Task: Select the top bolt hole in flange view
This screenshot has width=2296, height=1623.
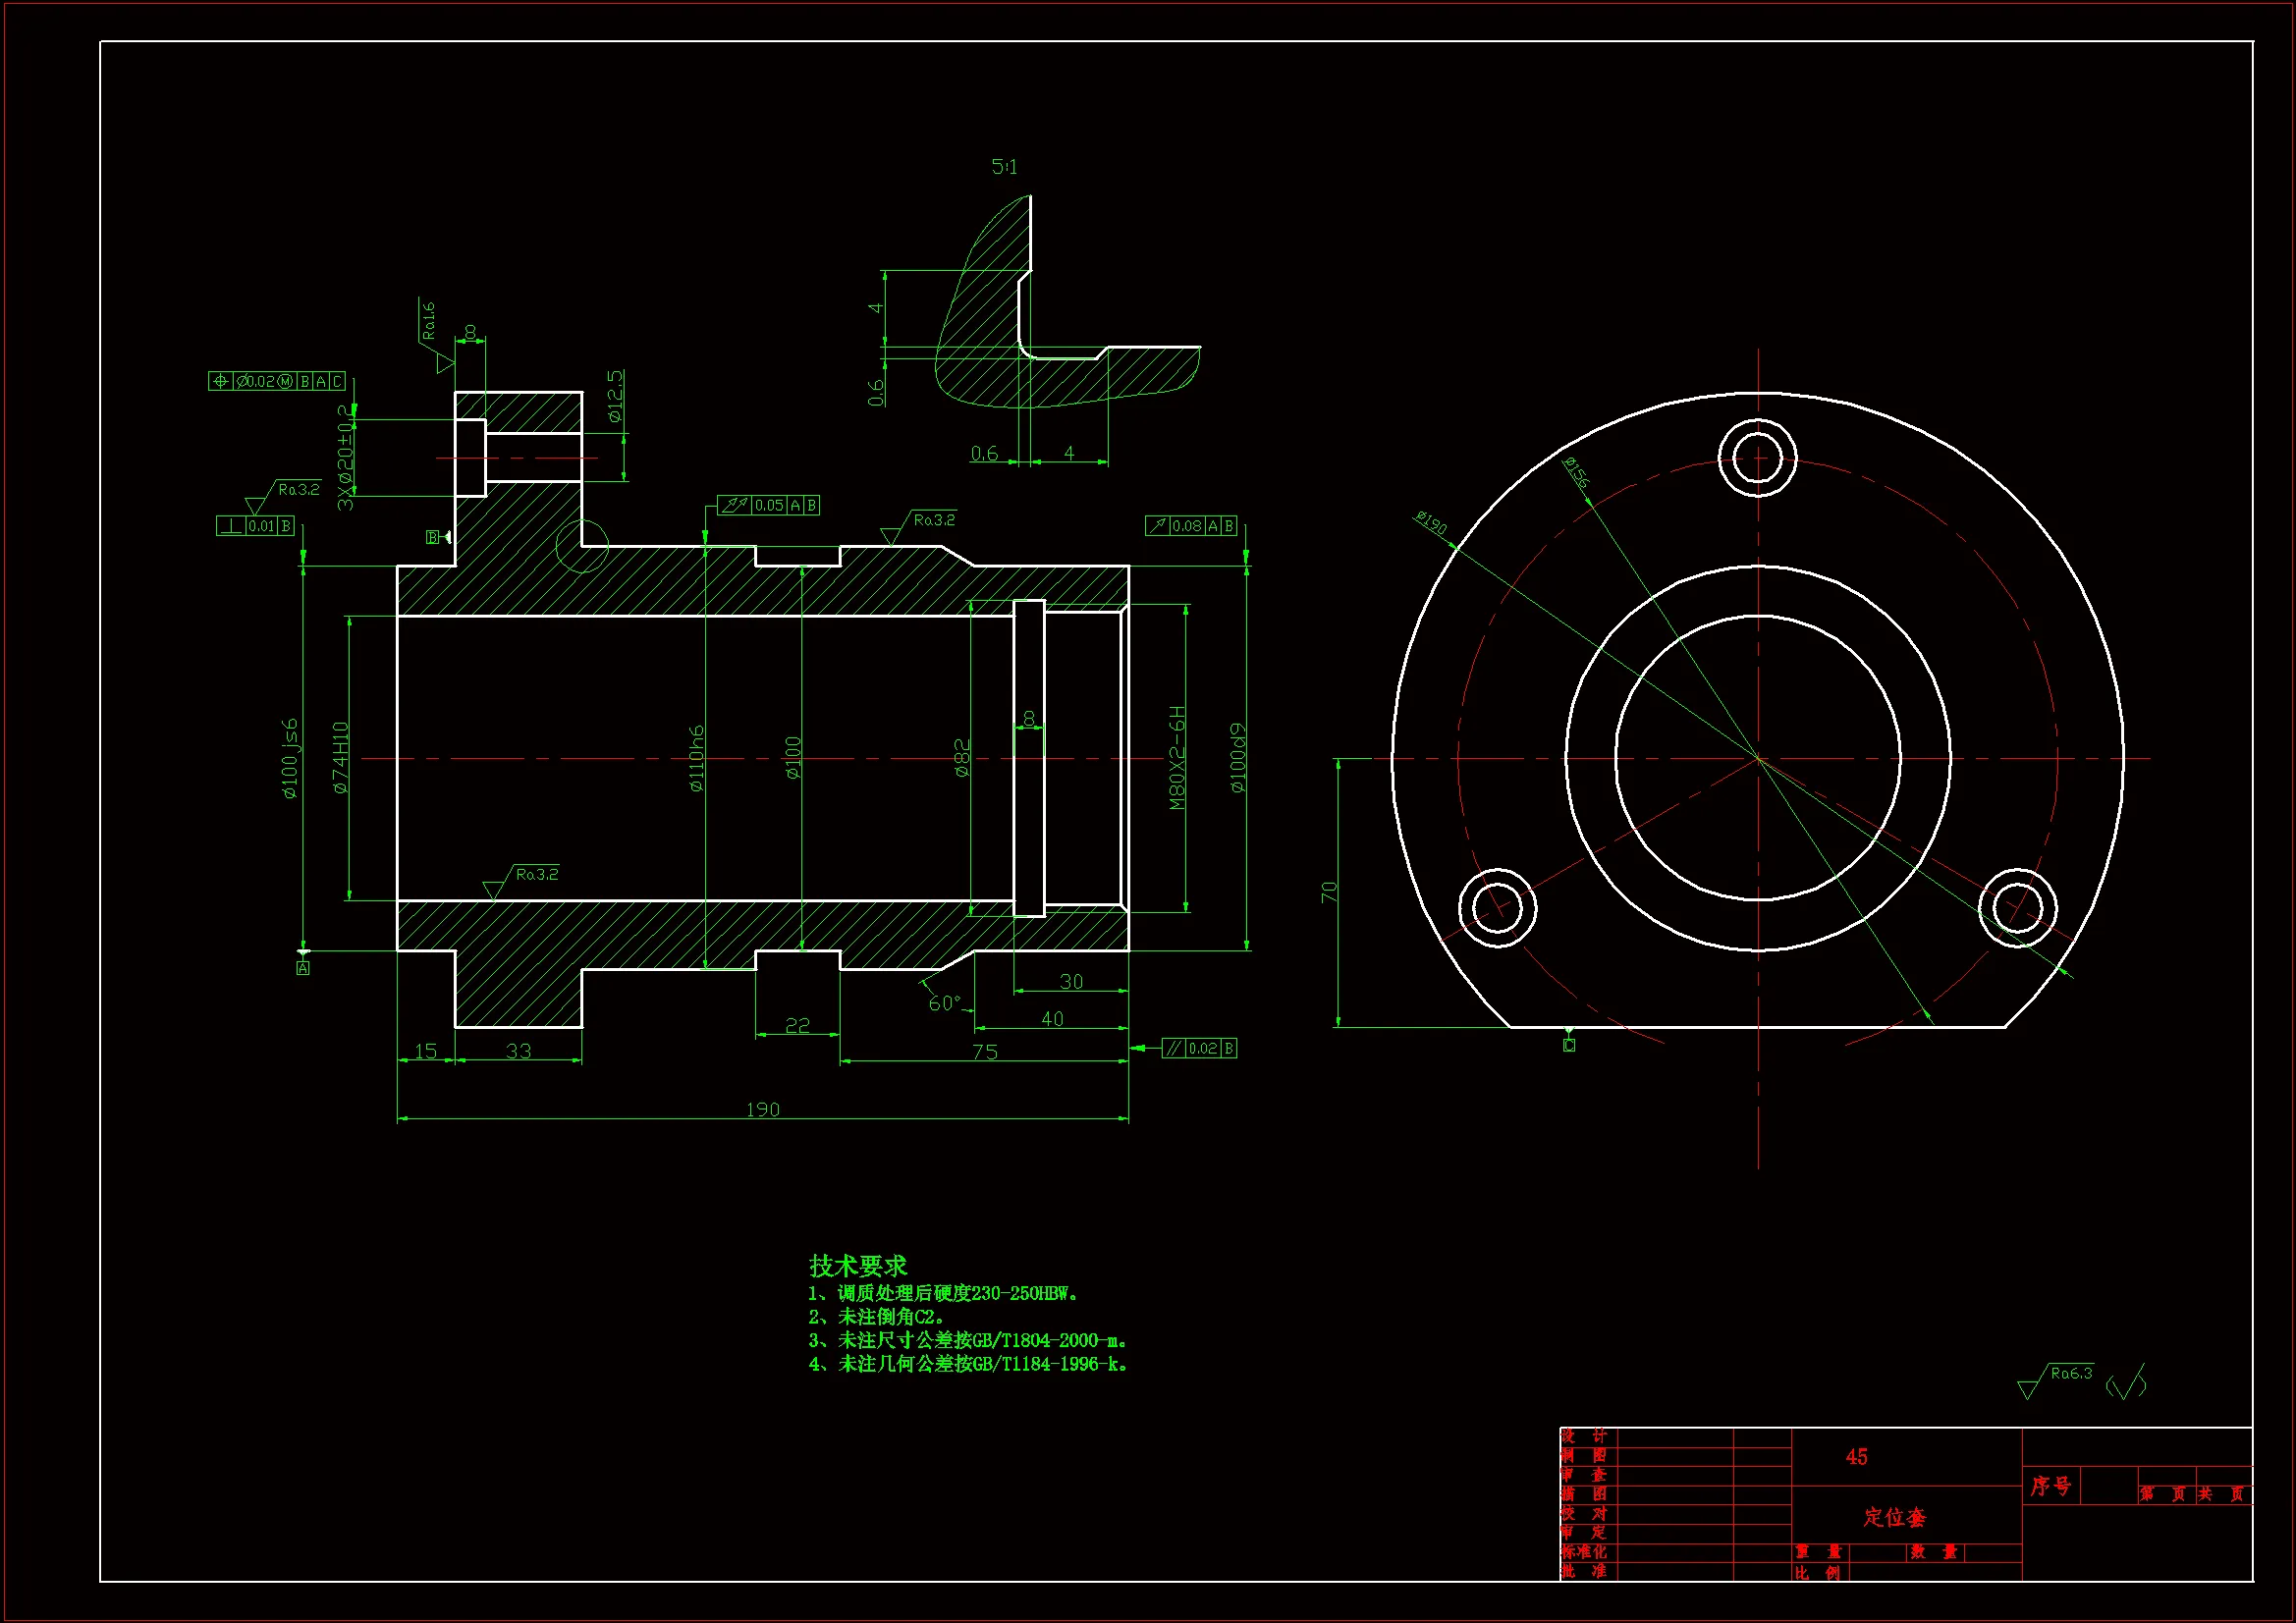Action: pos(1757,459)
